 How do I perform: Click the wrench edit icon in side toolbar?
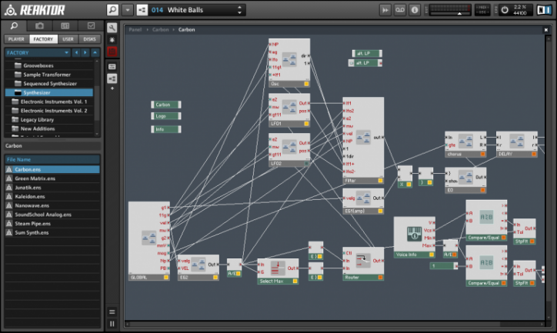pos(112,28)
